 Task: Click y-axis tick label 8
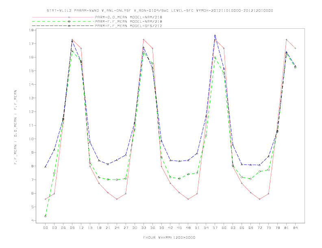(33, 166)
